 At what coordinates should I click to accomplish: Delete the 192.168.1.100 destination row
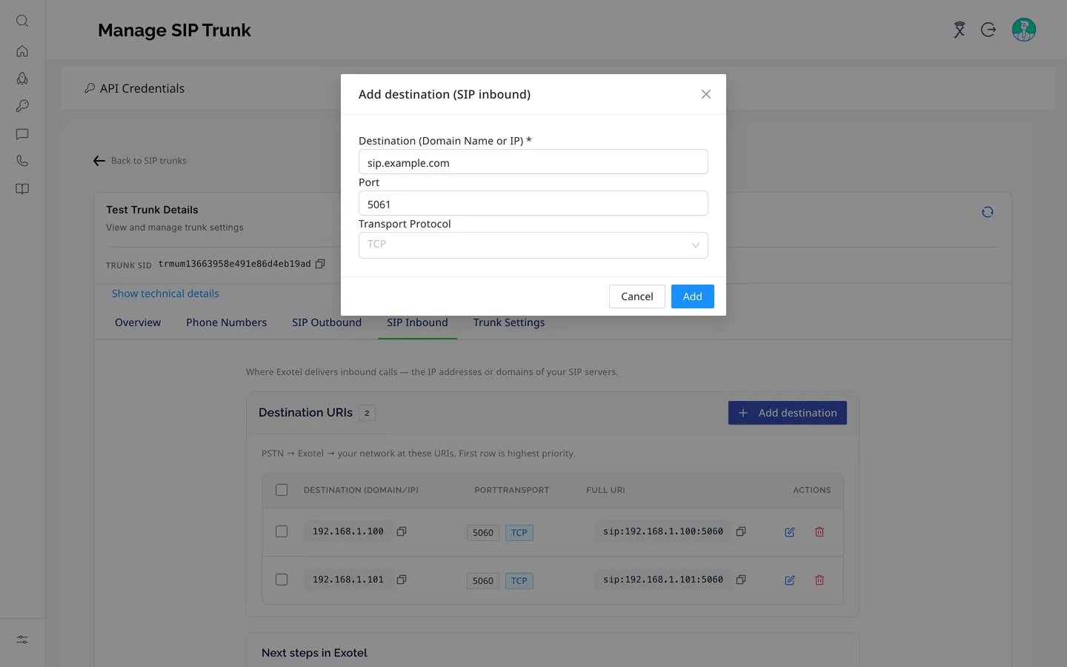[820, 532]
